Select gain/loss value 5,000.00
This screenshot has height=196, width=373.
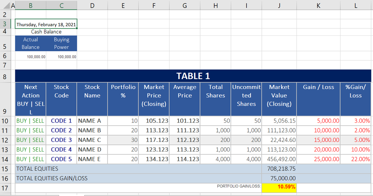pyautogui.click(x=318, y=121)
